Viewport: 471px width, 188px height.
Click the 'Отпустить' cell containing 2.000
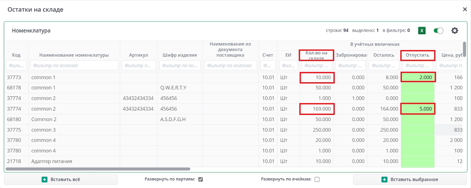418,77
